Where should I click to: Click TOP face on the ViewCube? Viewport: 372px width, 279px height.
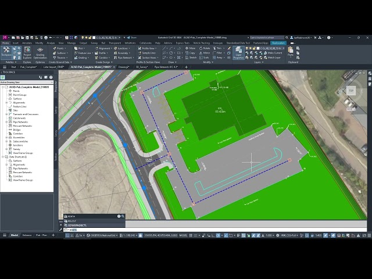pos(351,91)
